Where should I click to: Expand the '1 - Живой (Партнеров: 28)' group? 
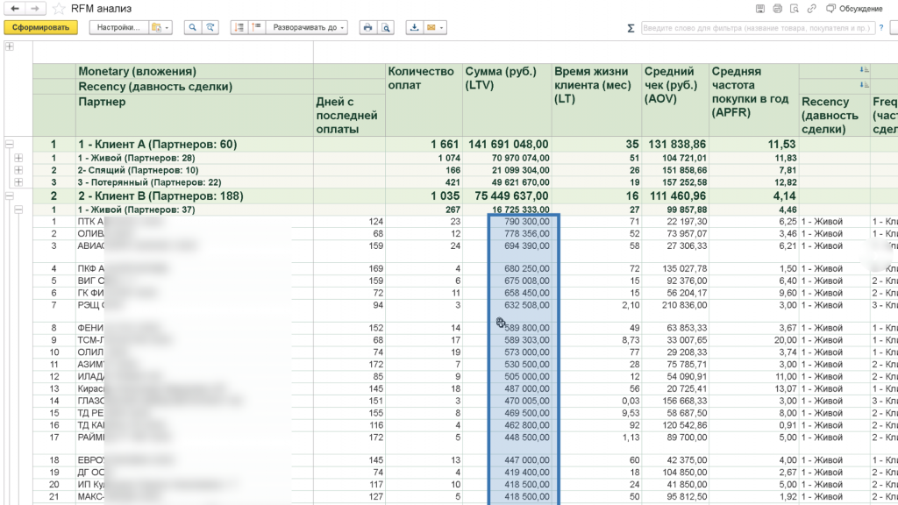19,158
